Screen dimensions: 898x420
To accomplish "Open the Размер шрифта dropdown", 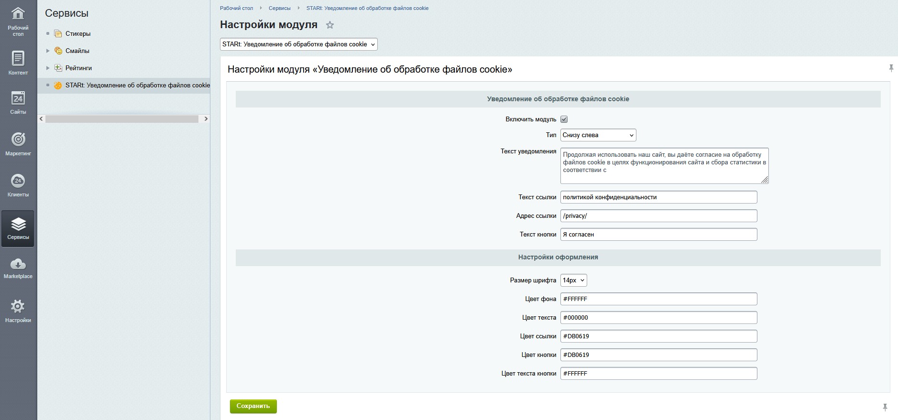I will pyautogui.click(x=573, y=280).
